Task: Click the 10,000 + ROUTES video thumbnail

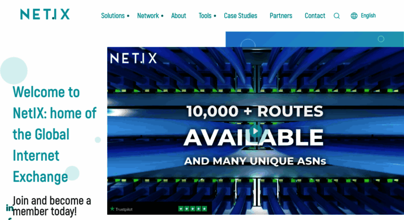Action: pos(255,131)
